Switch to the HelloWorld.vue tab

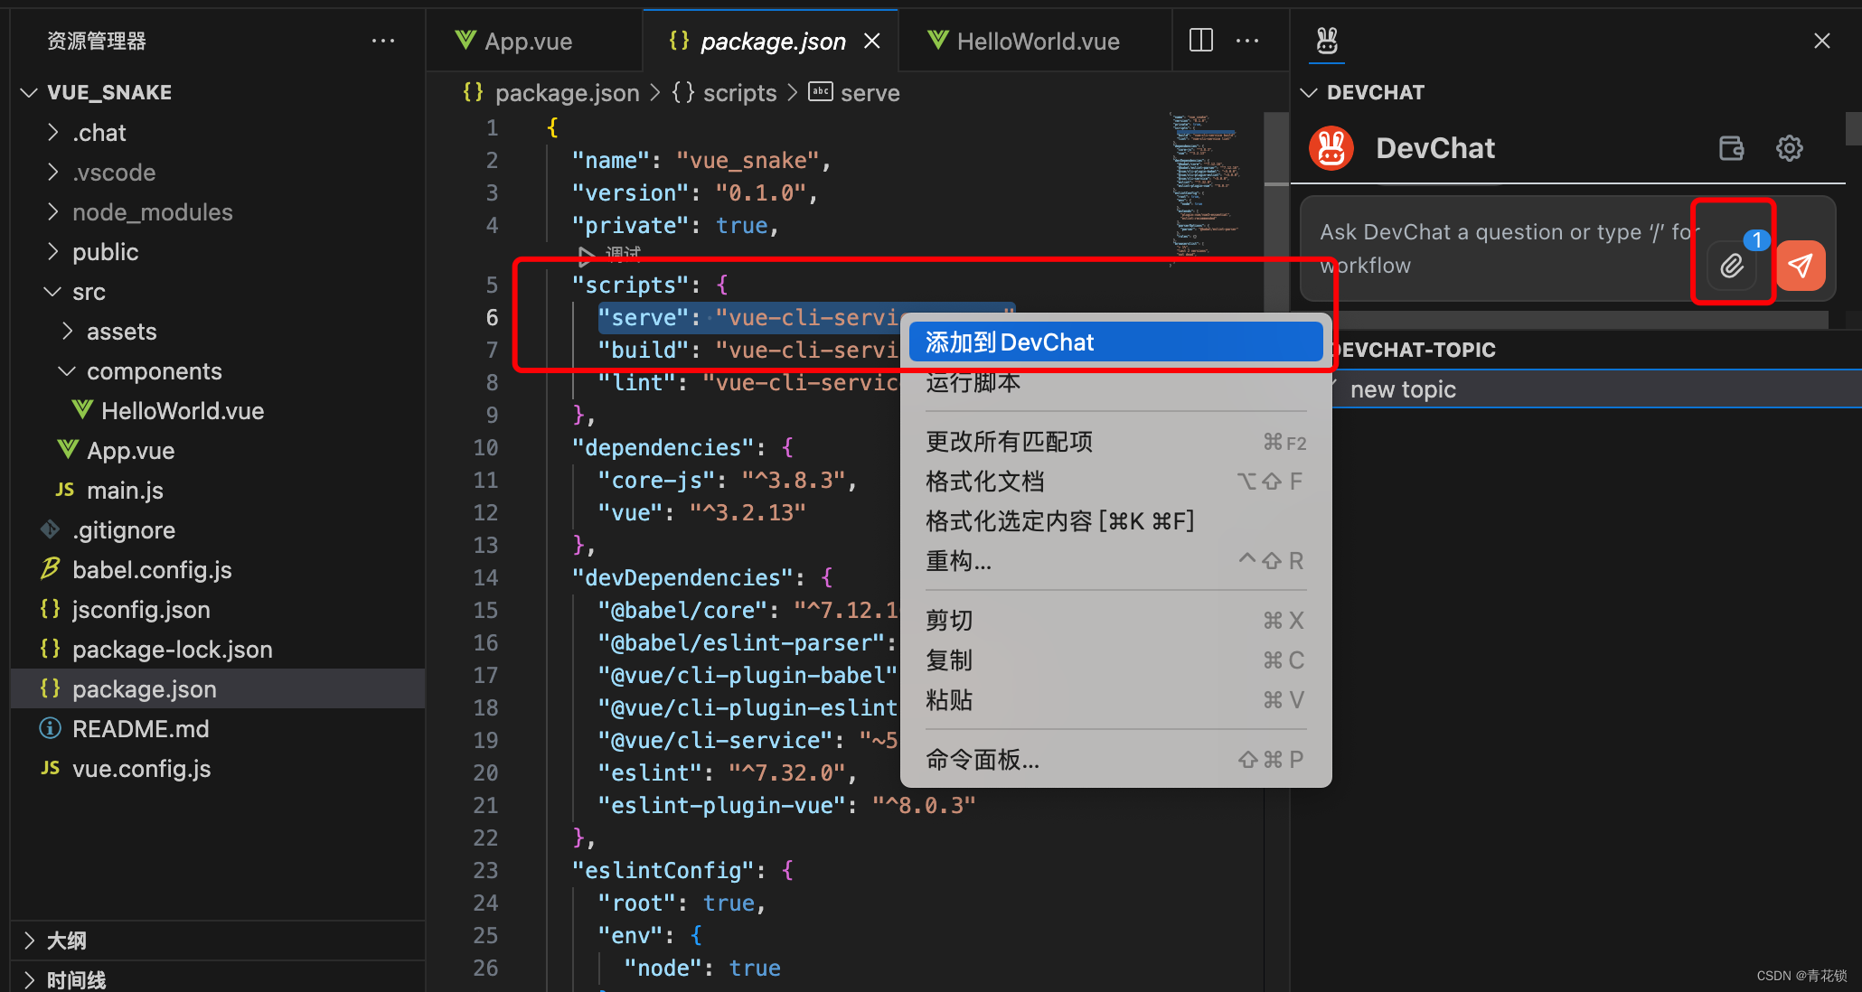coord(1036,41)
